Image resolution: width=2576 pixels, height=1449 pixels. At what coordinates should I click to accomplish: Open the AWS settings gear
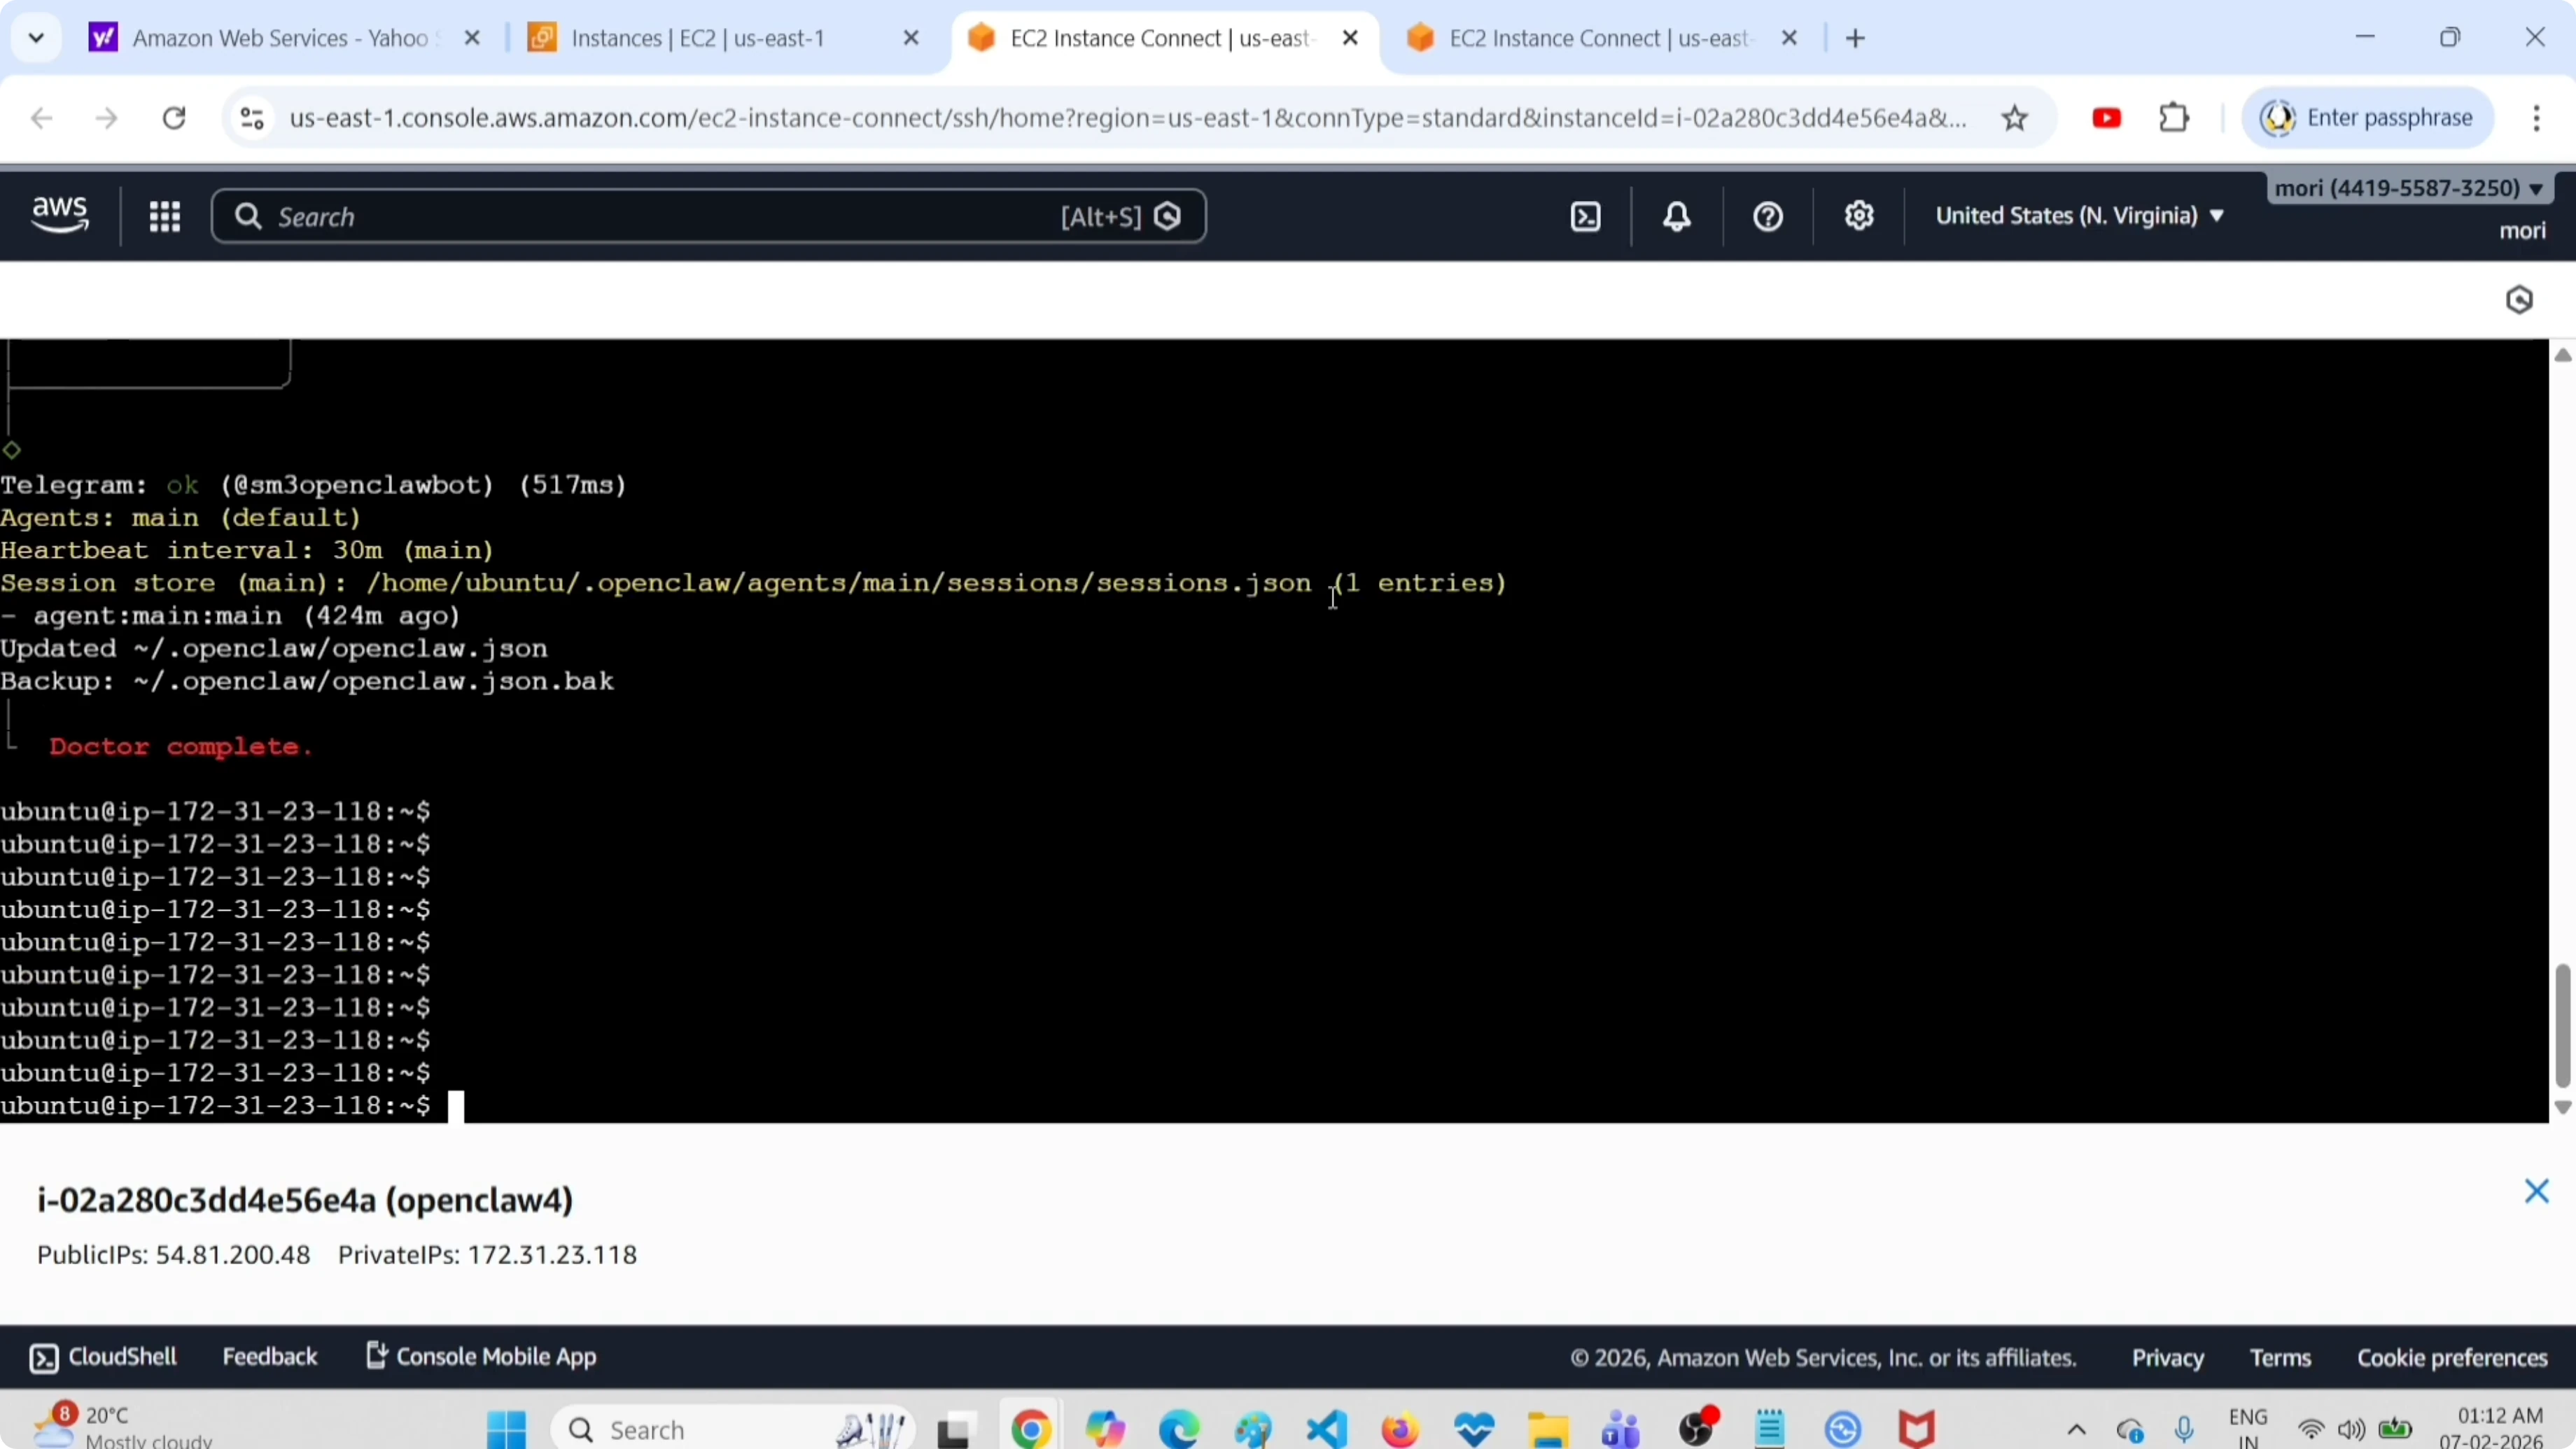pyautogui.click(x=1858, y=216)
